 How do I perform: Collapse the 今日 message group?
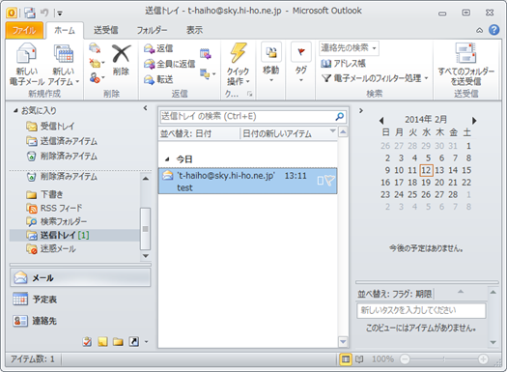[167, 159]
